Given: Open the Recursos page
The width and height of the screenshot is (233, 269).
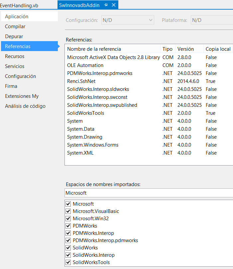Looking at the screenshot, I should pyautogui.click(x=29, y=56).
